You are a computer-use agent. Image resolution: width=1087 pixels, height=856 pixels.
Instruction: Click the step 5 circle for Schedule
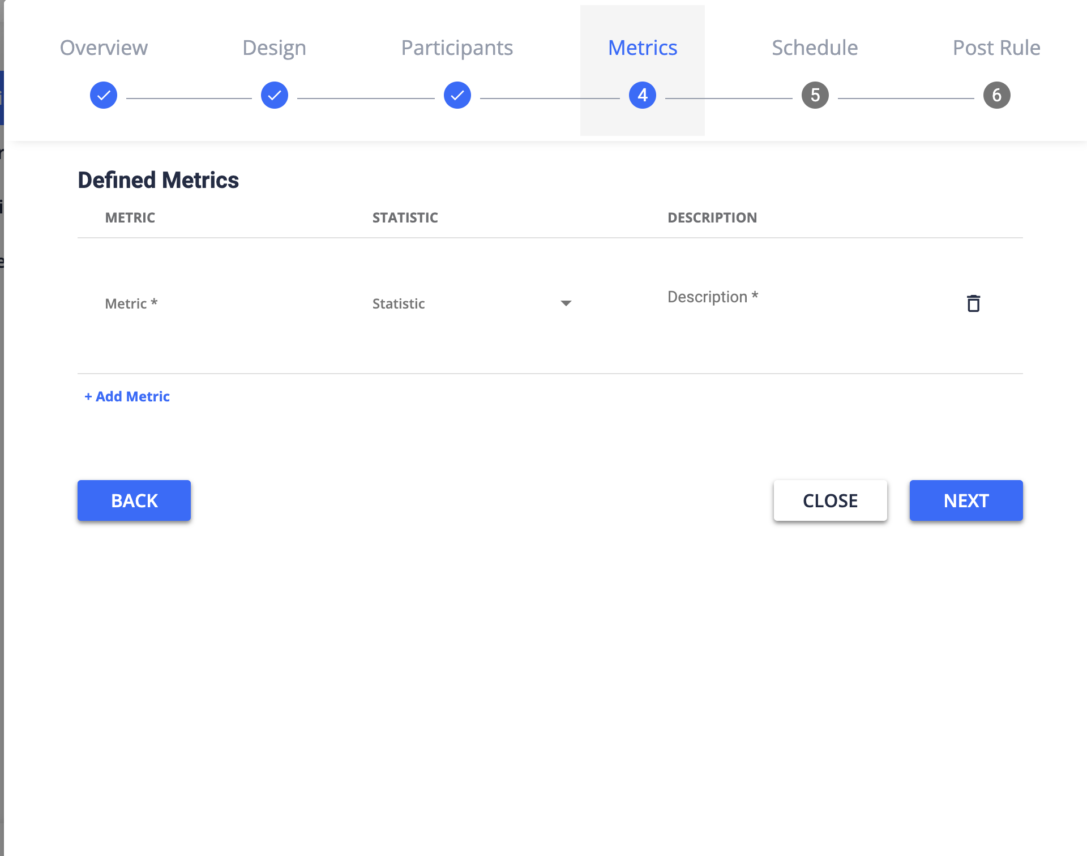815,95
